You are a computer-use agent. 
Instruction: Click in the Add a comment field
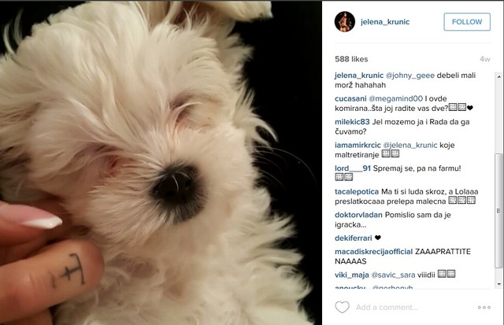click(x=413, y=308)
